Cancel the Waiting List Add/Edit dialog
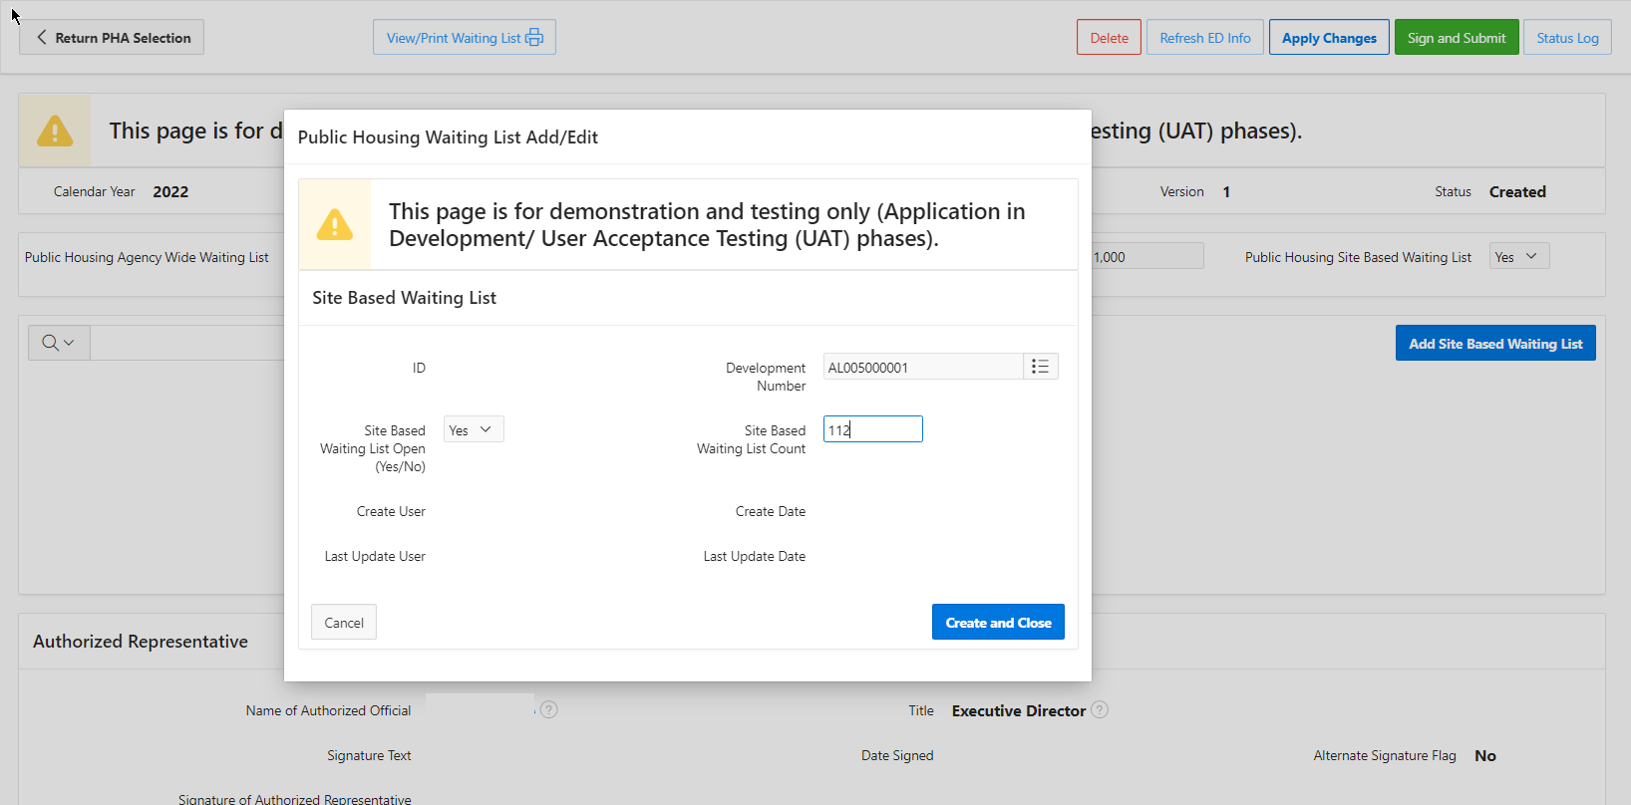Viewport: 1631px width, 805px height. (x=344, y=623)
